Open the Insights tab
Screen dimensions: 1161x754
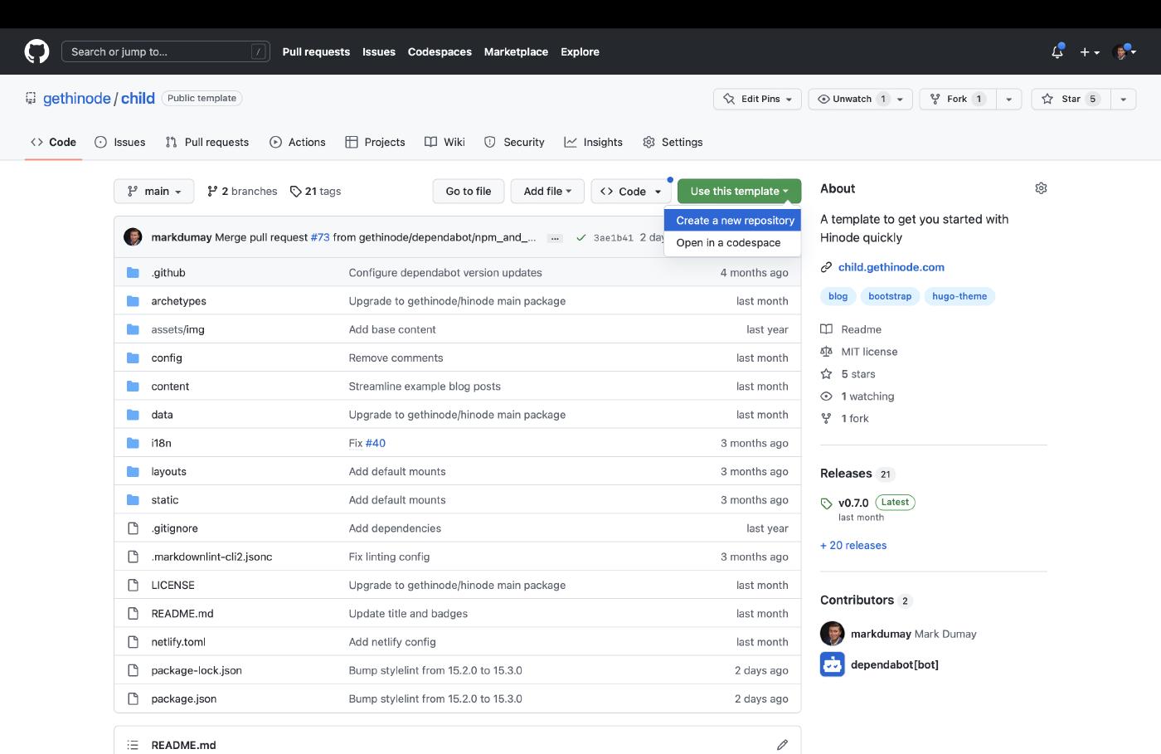pos(594,142)
